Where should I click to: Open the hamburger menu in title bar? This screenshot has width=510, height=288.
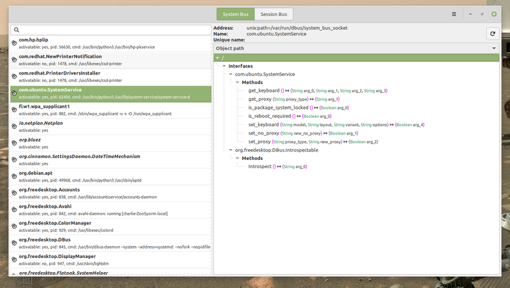pos(454,14)
